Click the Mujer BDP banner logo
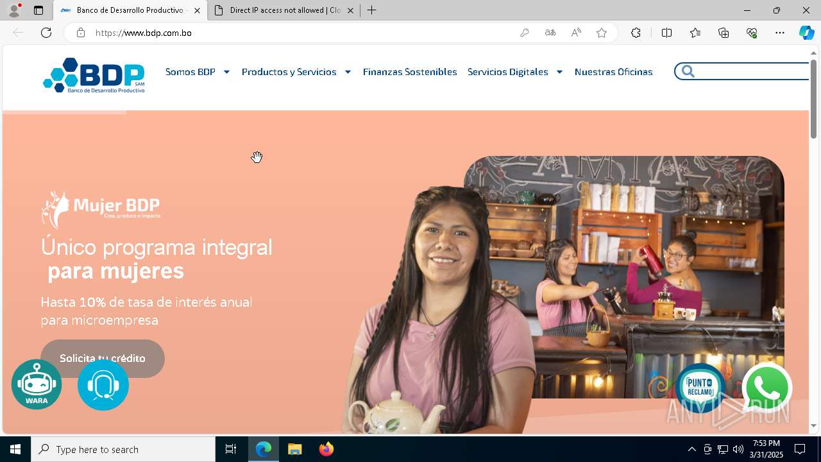 [101, 209]
